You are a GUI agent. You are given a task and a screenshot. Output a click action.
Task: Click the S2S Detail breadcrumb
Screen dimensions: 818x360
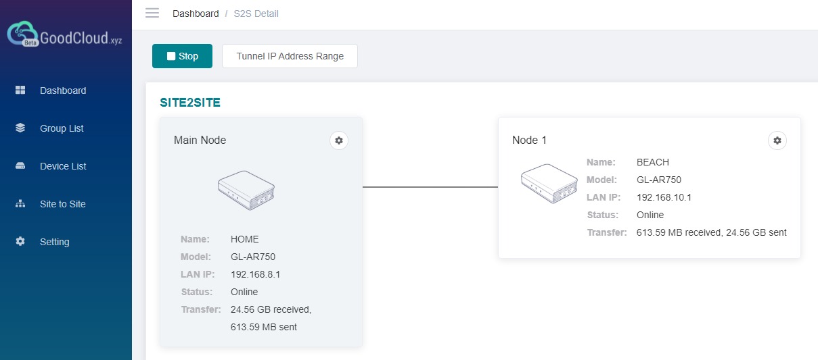256,14
